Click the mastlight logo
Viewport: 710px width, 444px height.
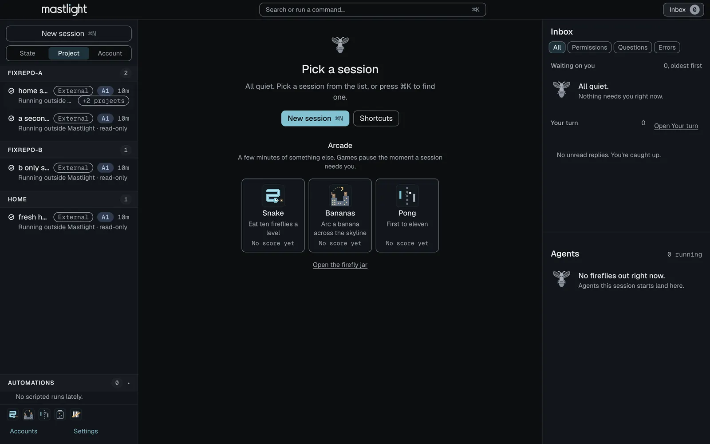tap(64, 9)
